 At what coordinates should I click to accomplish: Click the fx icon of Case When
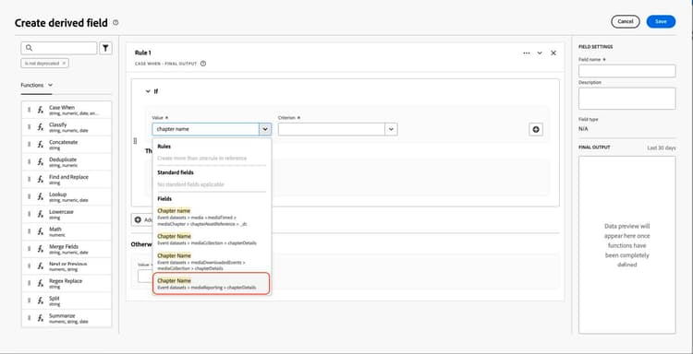click(x=41, y=110)
